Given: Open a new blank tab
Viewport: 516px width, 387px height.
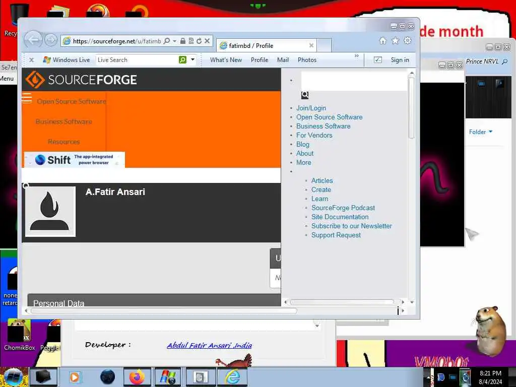Looking at the screenshot, I should click(324, 45).
